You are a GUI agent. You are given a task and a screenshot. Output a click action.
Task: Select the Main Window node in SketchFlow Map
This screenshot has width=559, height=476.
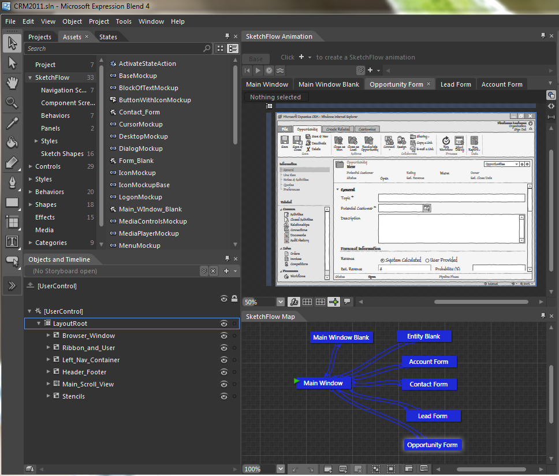pyautogui.click(x=323, y=383)
